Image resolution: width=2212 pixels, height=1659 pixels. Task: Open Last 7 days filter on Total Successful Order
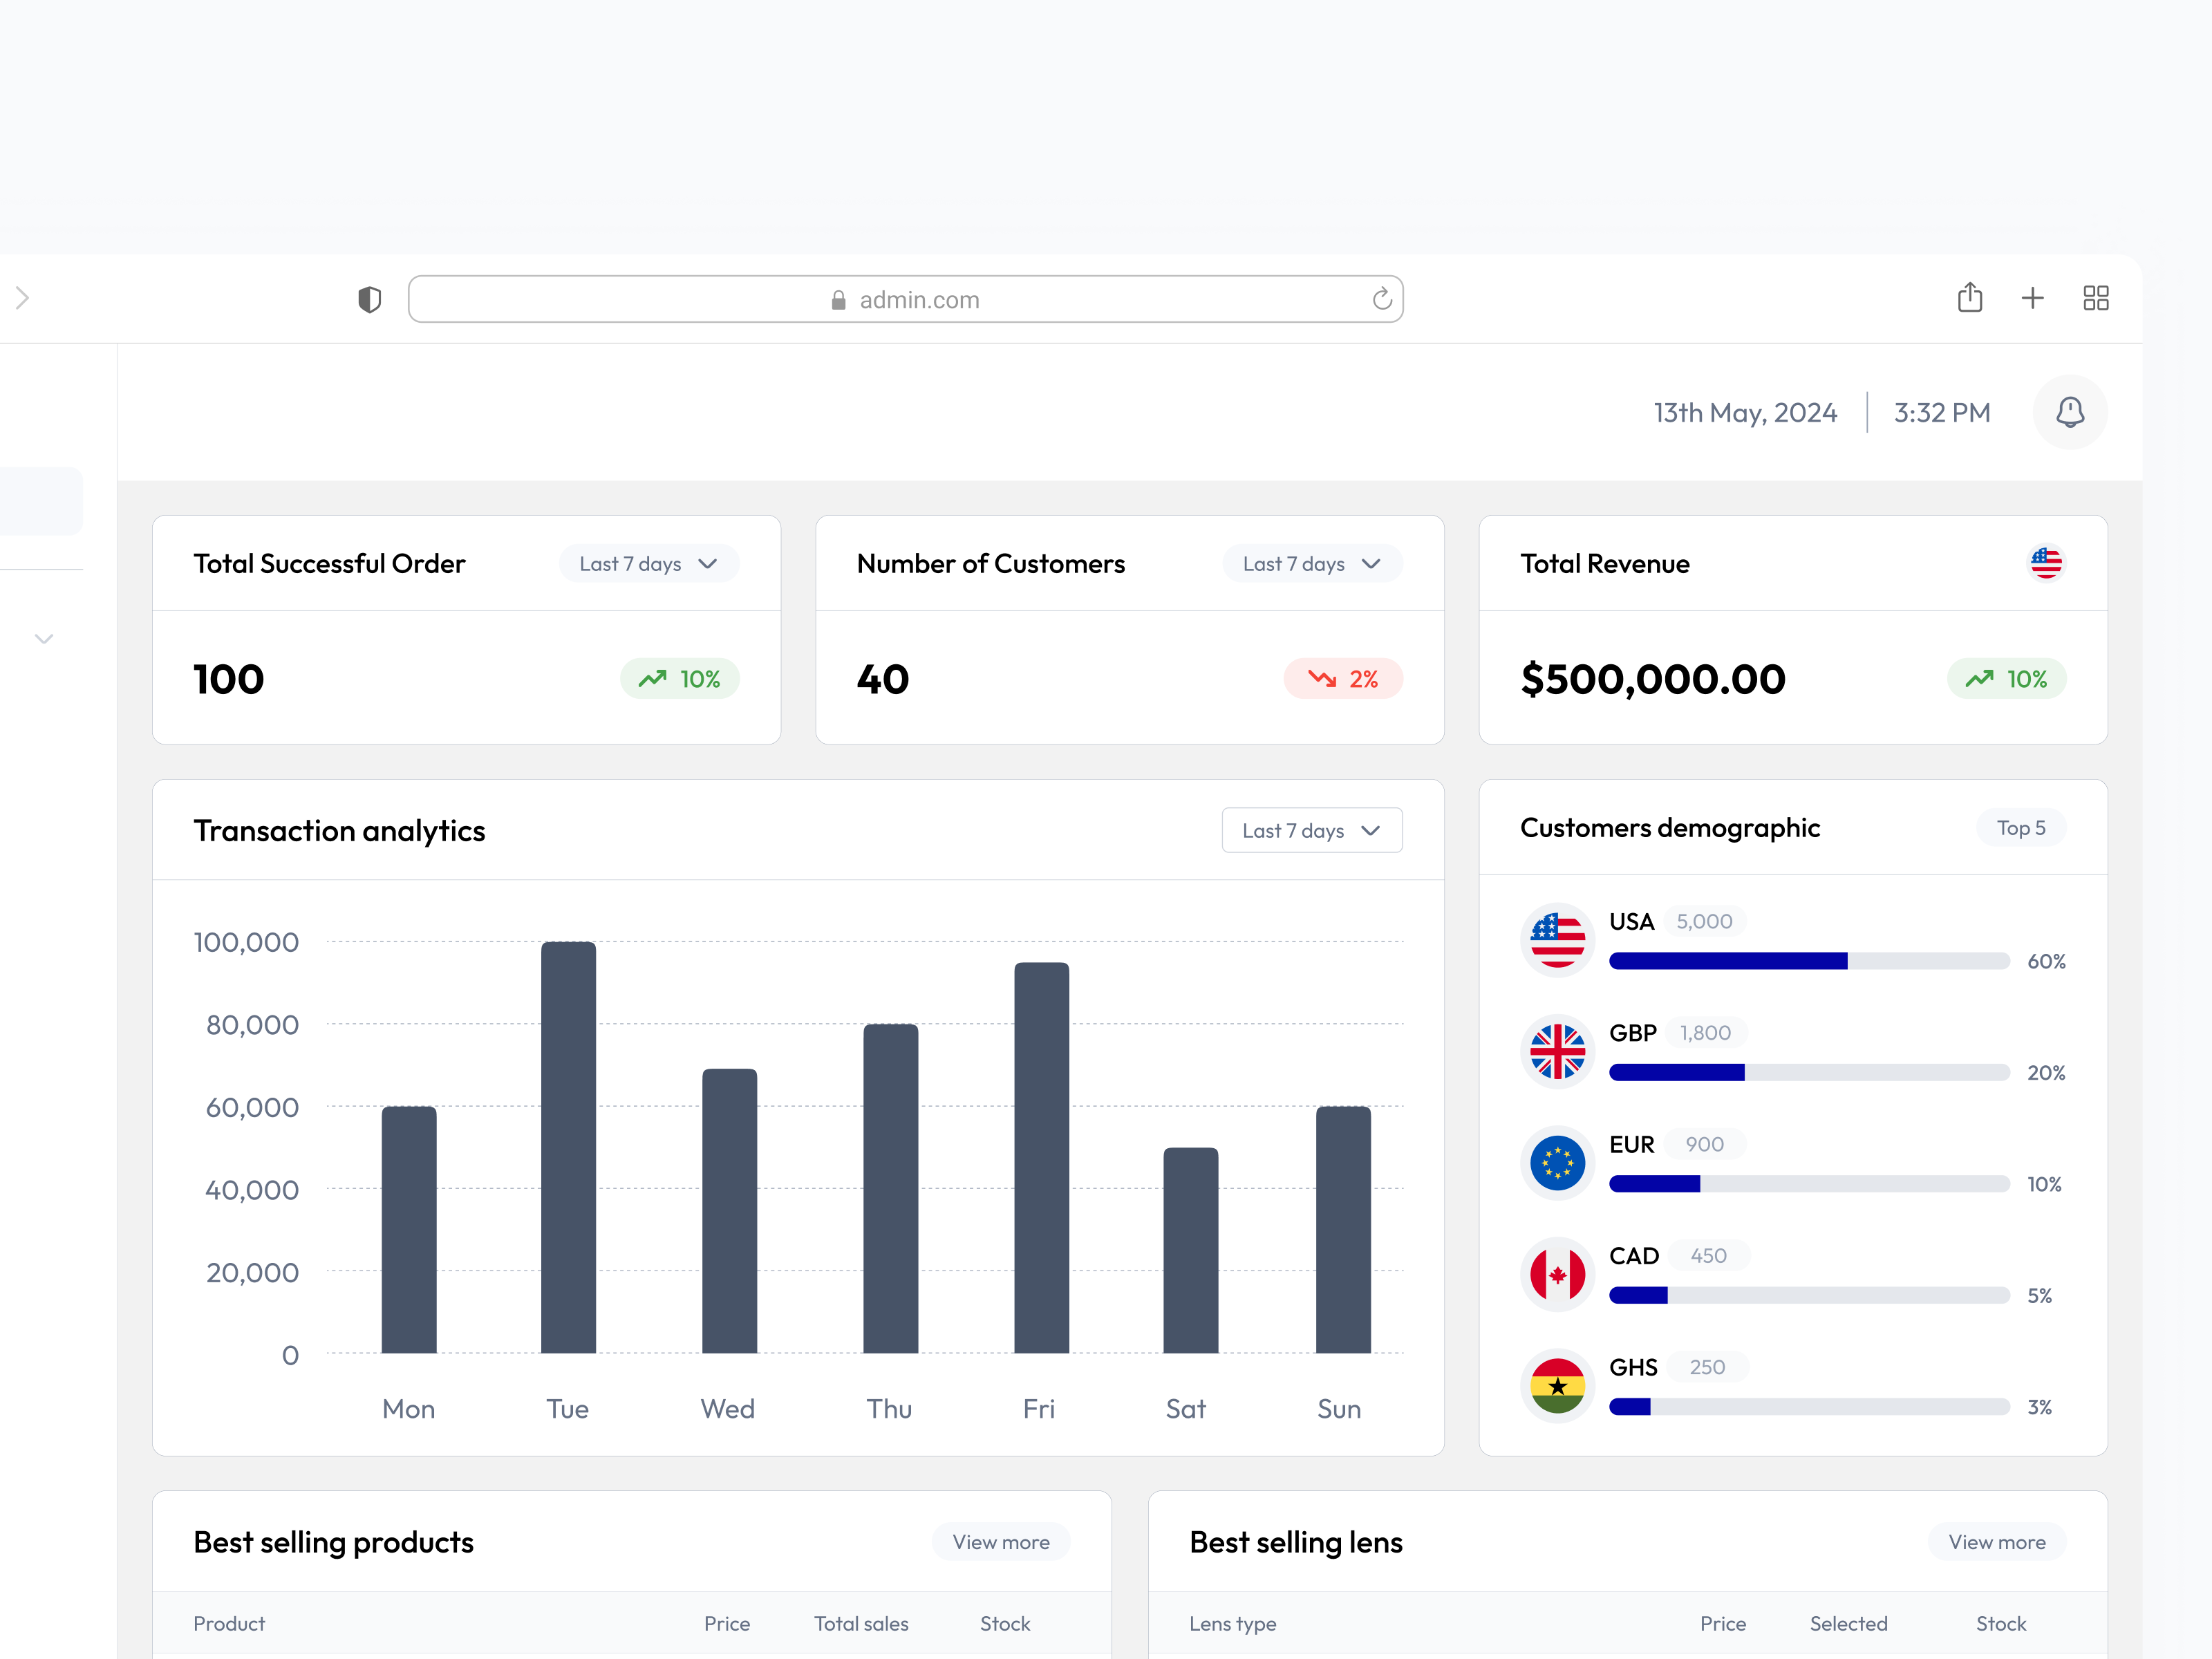click(x=648, y=563)
